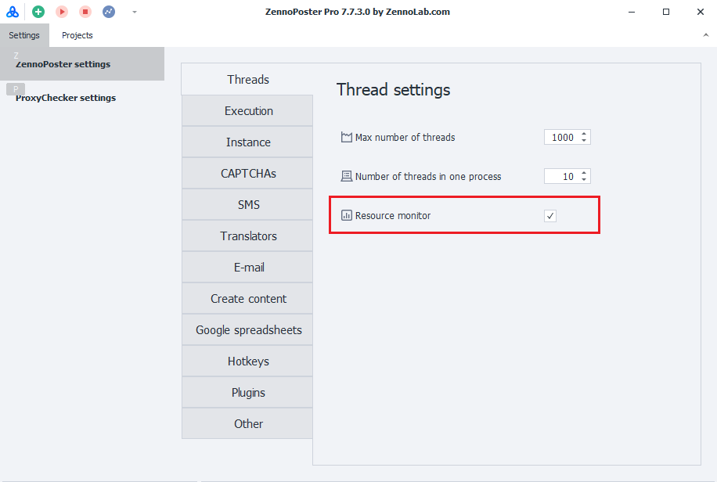Open the Plugins settings tab
This screenshot has width=717, height=482.
[x=248, y=393]
